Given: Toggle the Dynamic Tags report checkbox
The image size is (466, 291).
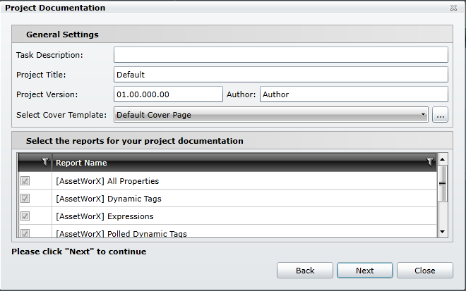Looking at the screenshot, I should 25,199.
